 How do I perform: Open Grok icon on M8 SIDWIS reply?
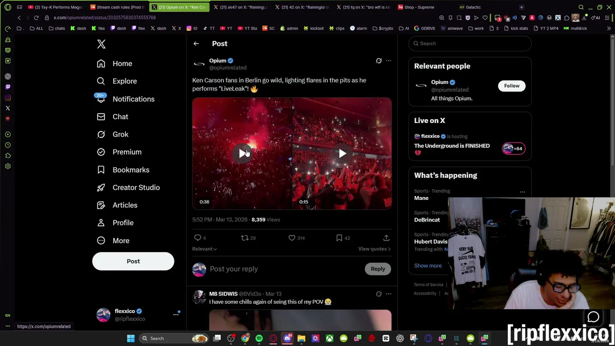379,294
